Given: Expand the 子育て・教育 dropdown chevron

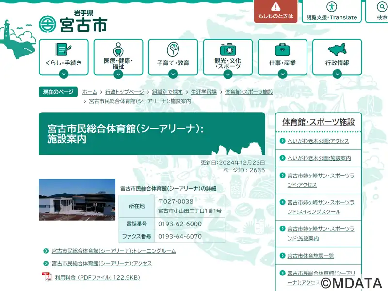Looking at the screenshot, I should 173,74.
